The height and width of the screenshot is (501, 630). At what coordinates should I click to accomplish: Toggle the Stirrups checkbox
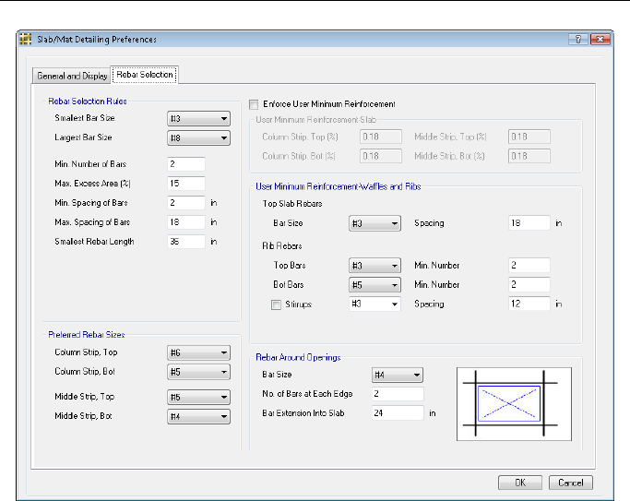(277, 304)
